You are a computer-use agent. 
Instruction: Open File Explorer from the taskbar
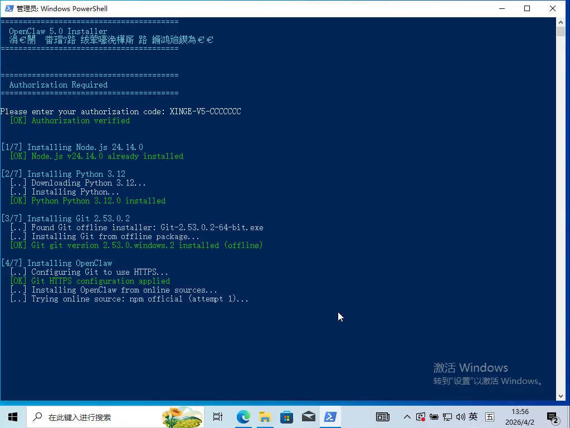[265, 417]
